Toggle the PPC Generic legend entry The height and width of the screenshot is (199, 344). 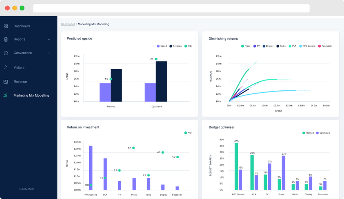307,46
